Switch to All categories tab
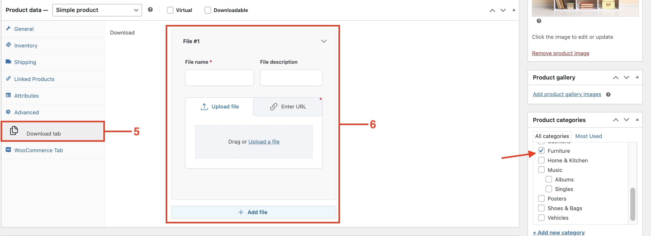The image size is (651, 236). click(552, 136)
